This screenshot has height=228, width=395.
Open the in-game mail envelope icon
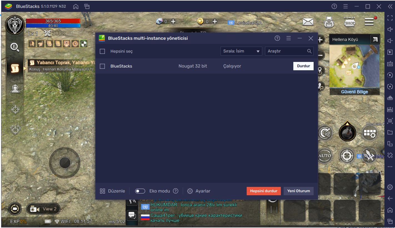307,22
